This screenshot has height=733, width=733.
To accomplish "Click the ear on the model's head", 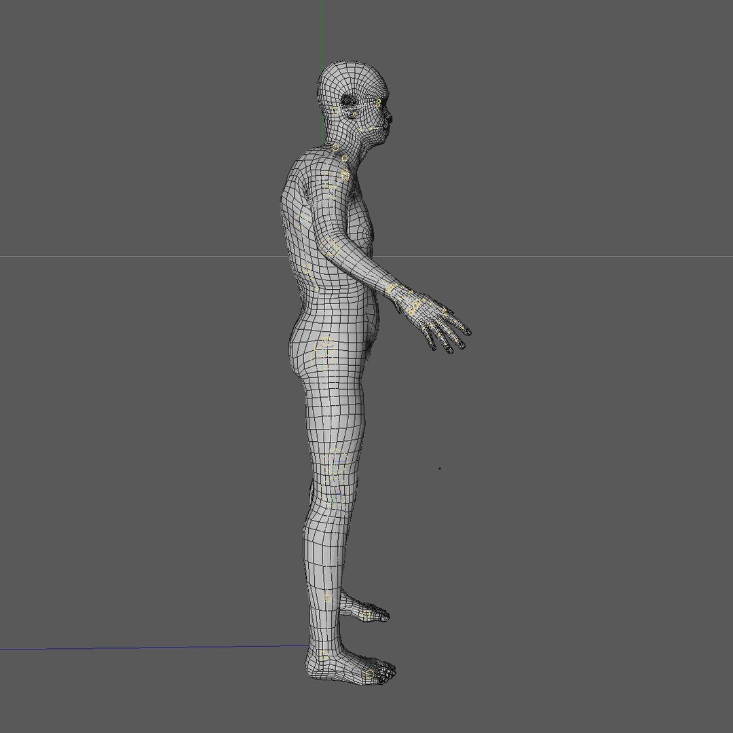I will point(349,106).
